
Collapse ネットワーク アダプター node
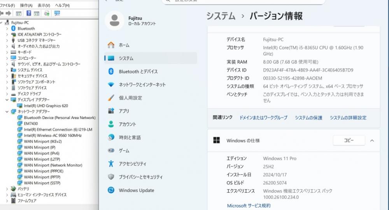[7, 112]
